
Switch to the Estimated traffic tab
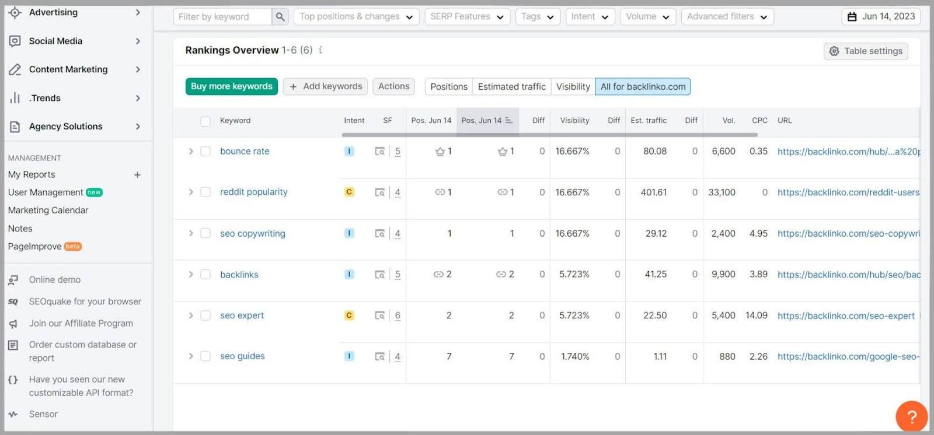click(511, 87)
